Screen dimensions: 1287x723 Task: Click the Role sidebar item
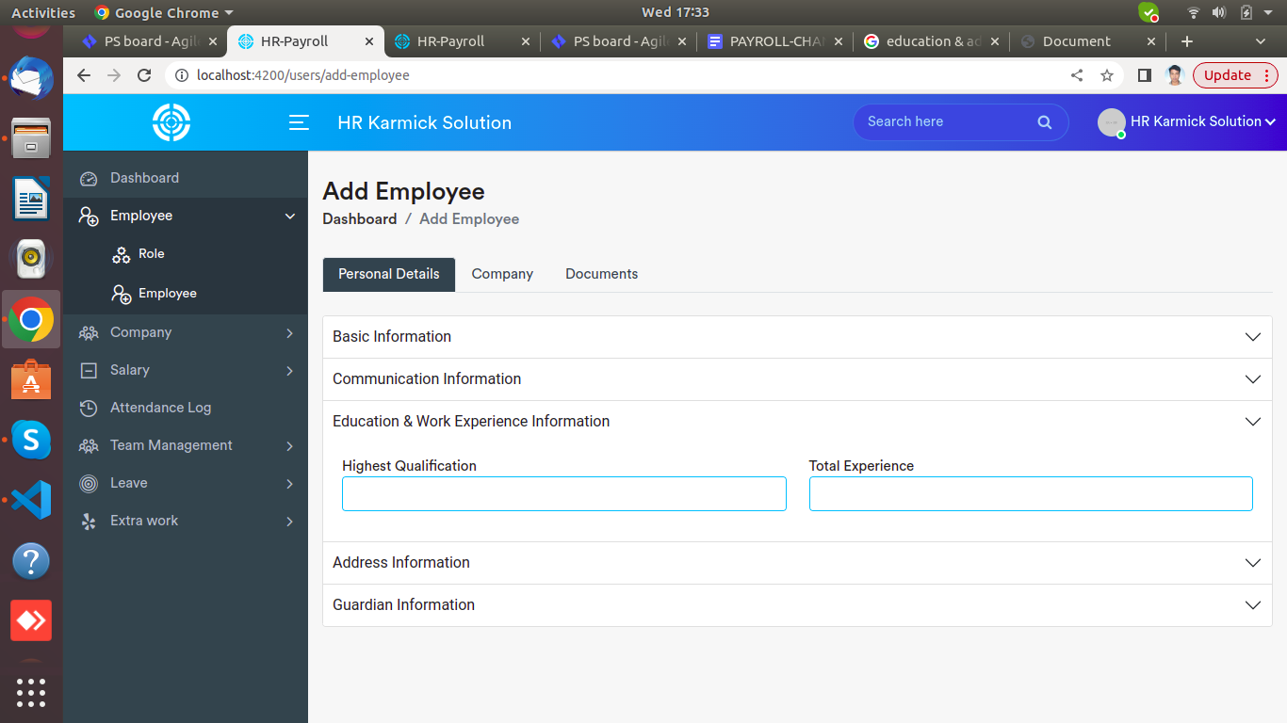tap(151, 254)
